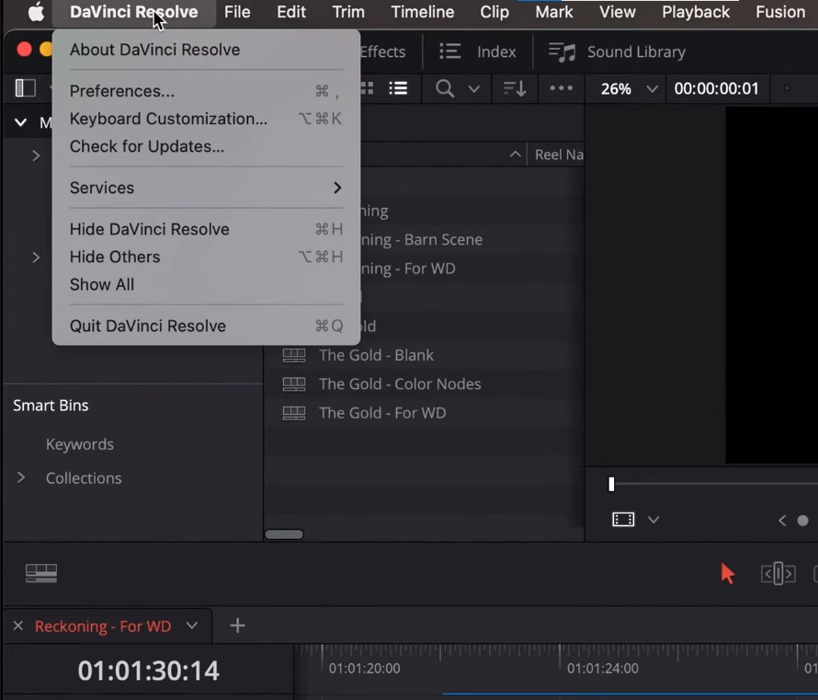
Task: Choose Preferences... from the menu
Action: click(122, 91)
